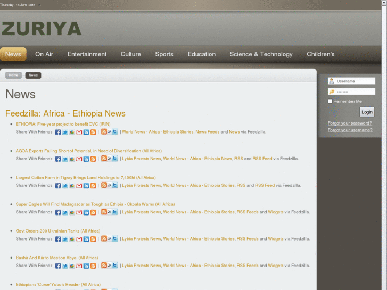The image size is (387, 290).
Task: Go to Entertainment section
Action: 87,54
